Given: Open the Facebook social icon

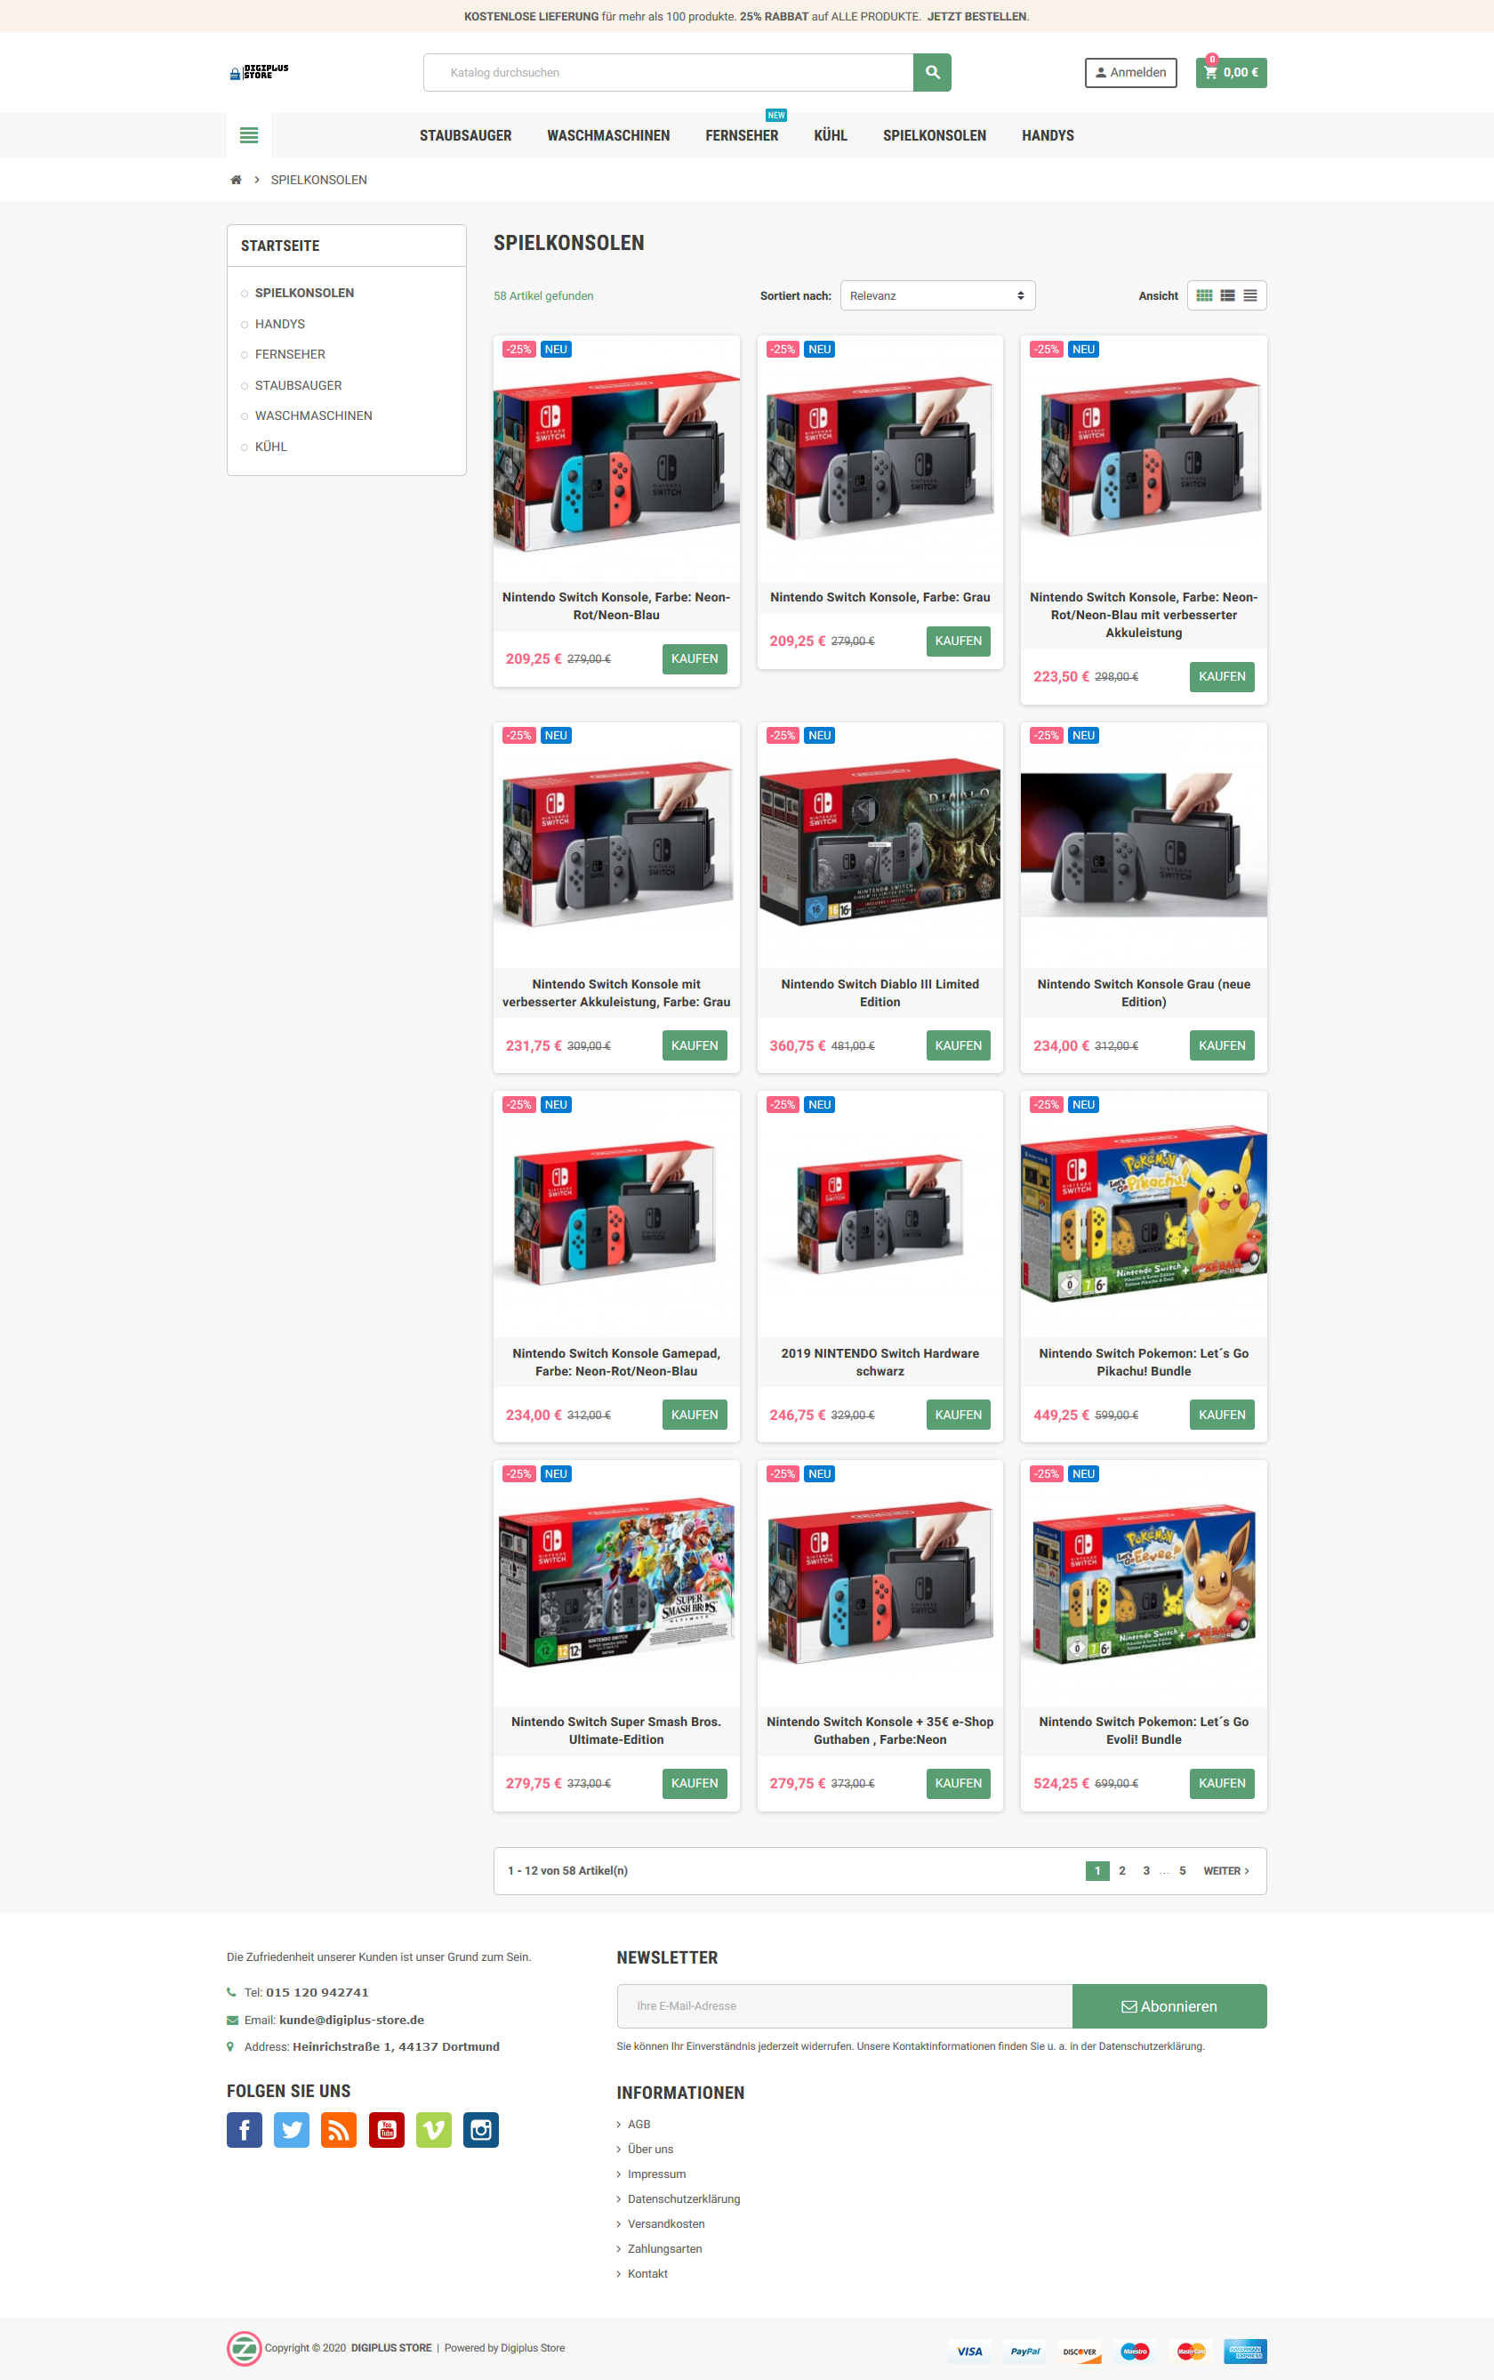Looking at the screenshot, I should coord(244,2130).
